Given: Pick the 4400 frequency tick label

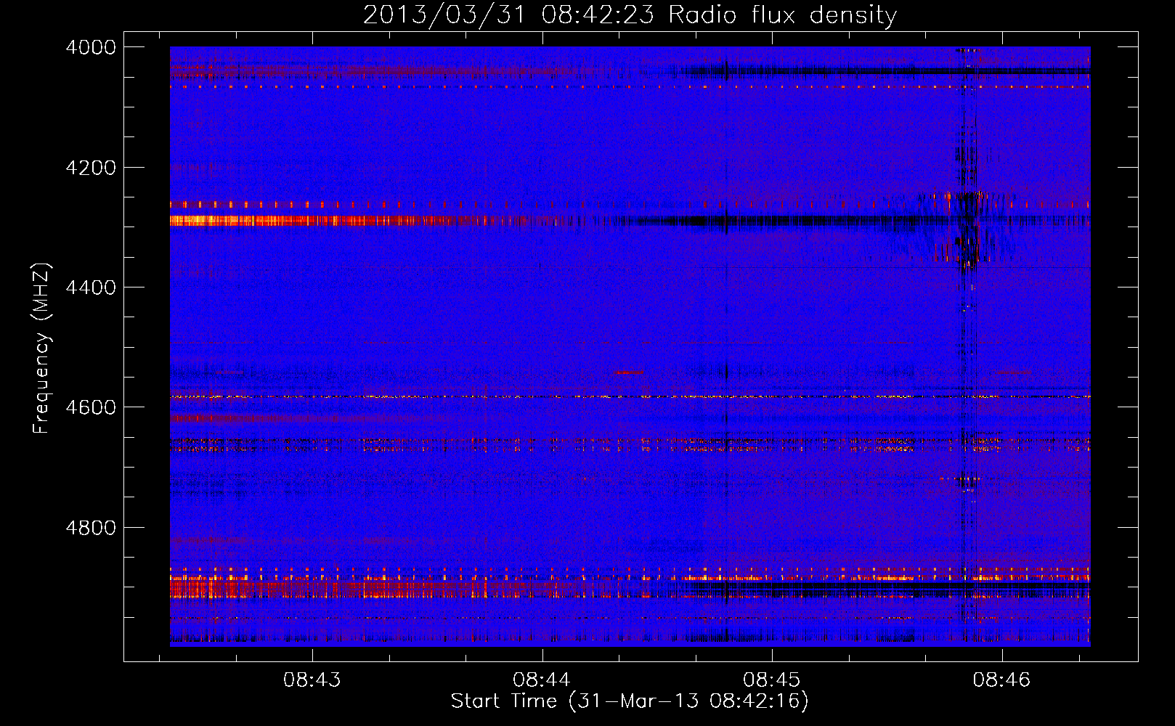Looking at the screenshot, I should point(91,287).
